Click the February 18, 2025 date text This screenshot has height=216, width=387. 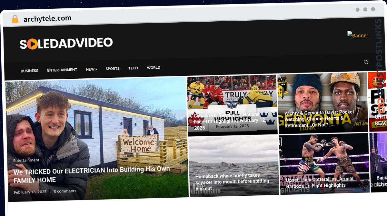pos(30,192)
